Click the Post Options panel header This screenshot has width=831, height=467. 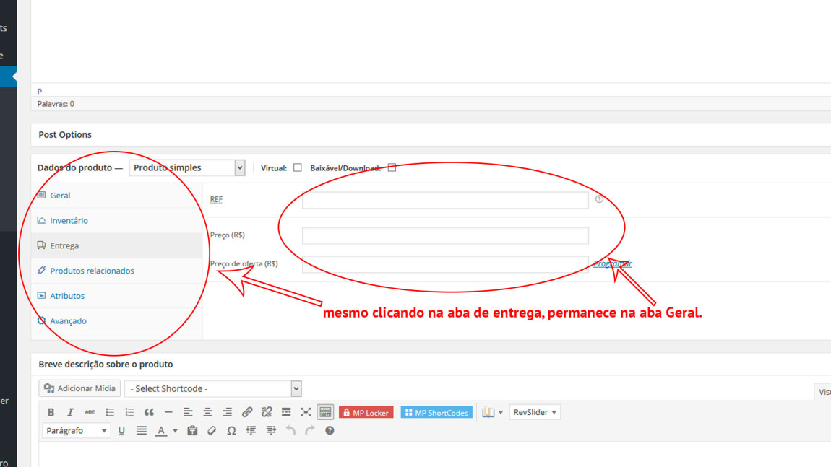(431, 134)
